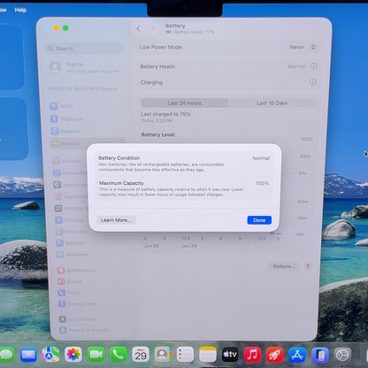Select the Last 24 Hours tab
Image resolution: width=368 pixels, height=368 pixels.
pos(184,103)
